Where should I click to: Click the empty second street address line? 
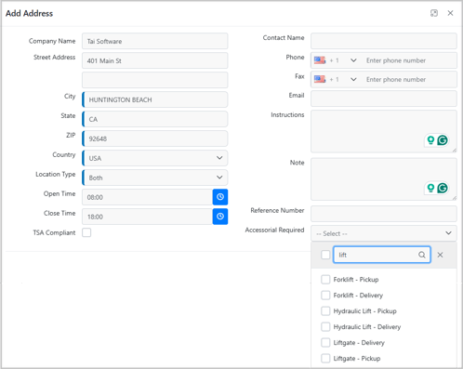(155, 80)
